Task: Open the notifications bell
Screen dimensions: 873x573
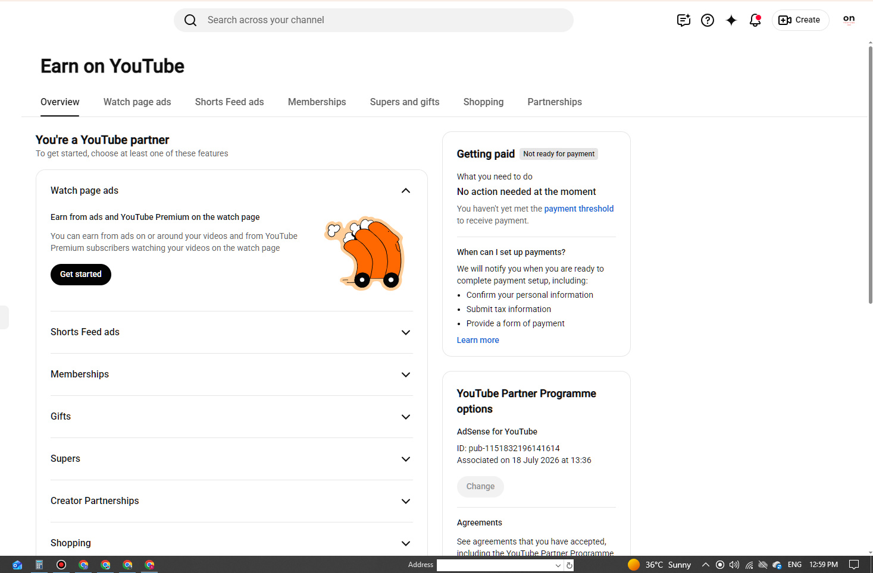Action: click(755, 20)
